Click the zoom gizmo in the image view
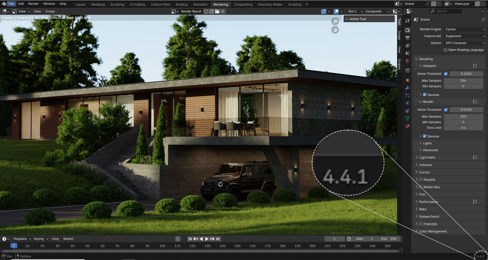 [x=335, y=21]
